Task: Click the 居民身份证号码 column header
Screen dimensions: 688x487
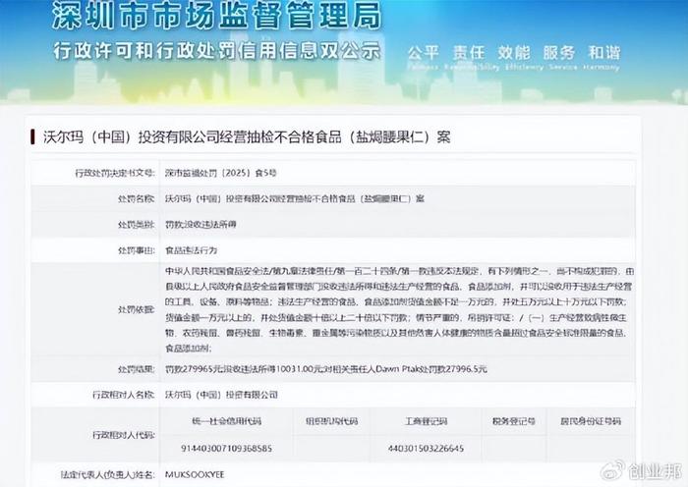Action: [x=591, y=421]
